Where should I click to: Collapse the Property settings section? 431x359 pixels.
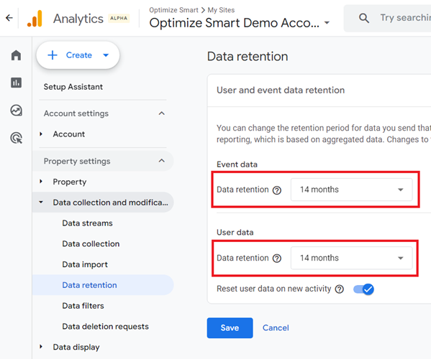162,161
